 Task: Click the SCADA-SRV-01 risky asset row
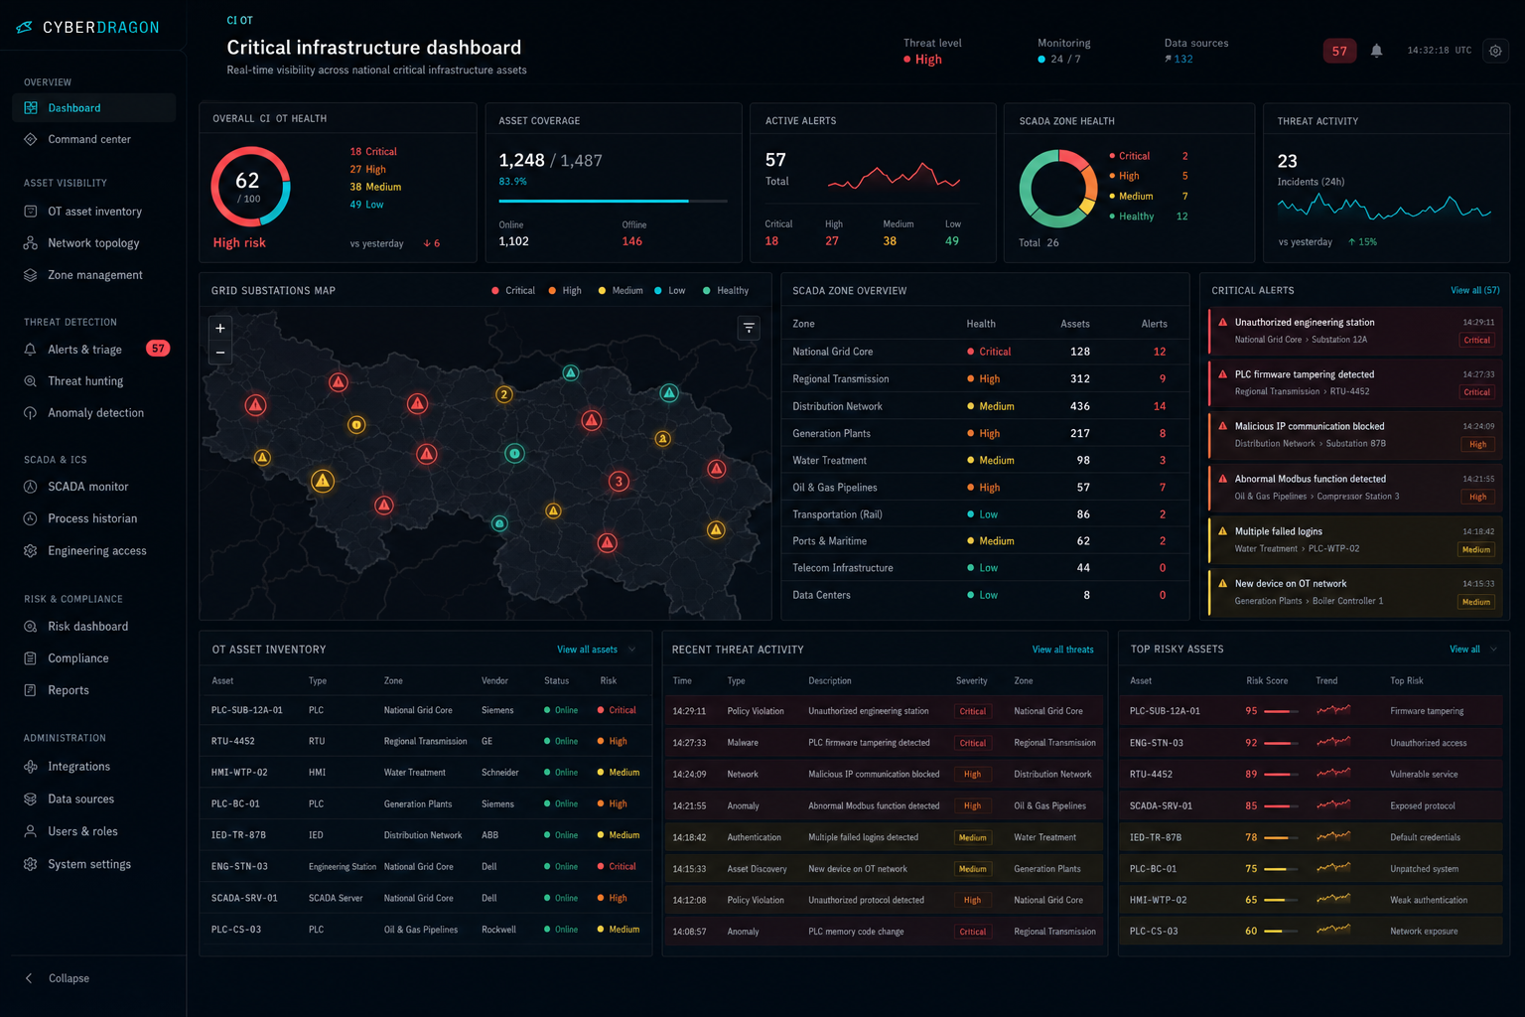tap(1313, 805)
